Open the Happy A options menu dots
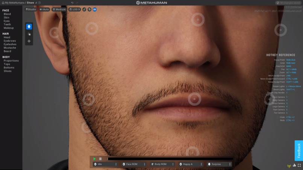Viewport: 303px width, 170px height. point(201,164)
